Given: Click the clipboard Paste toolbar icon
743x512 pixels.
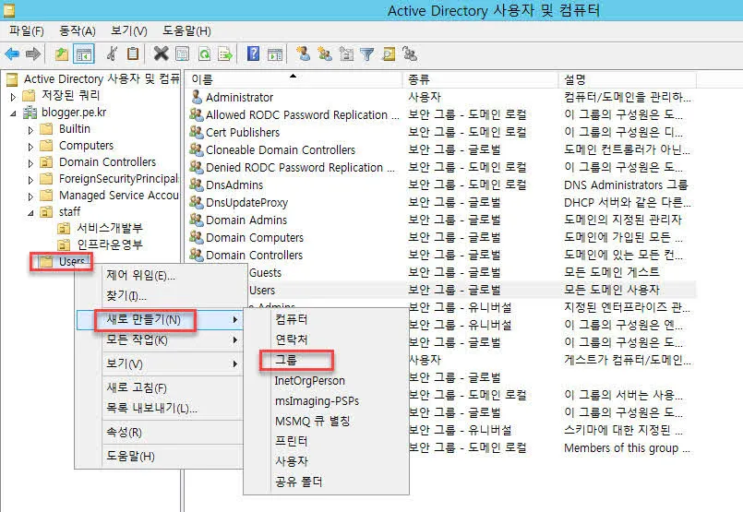Looking at the screenshot, I should [x=133, y=54].
